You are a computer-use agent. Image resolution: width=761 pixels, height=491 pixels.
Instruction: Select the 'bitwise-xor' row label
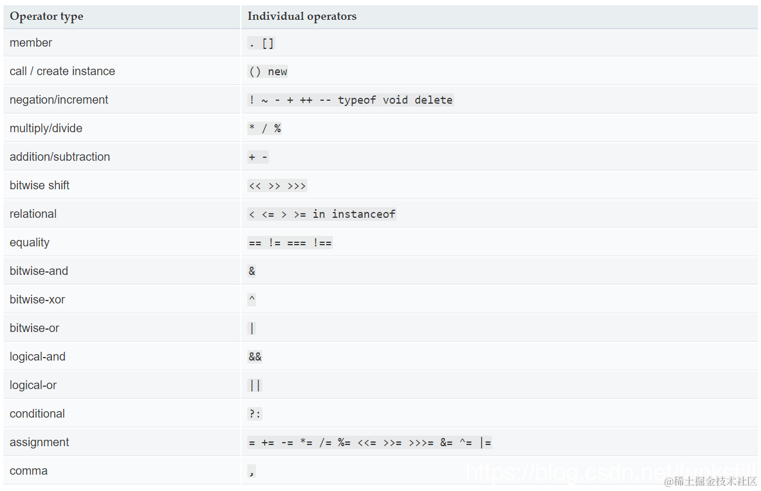click(x=37, y=299)
